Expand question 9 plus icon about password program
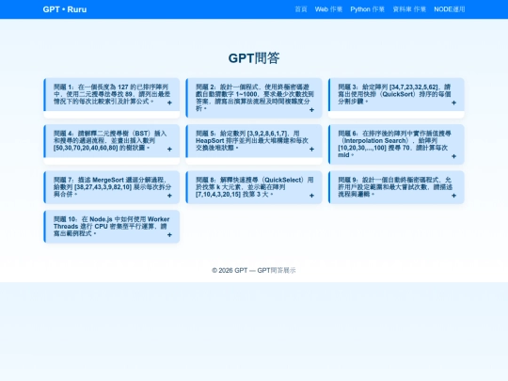Image resolution: width=508 pixels, height=381 pixels. (x=453, y=196)
